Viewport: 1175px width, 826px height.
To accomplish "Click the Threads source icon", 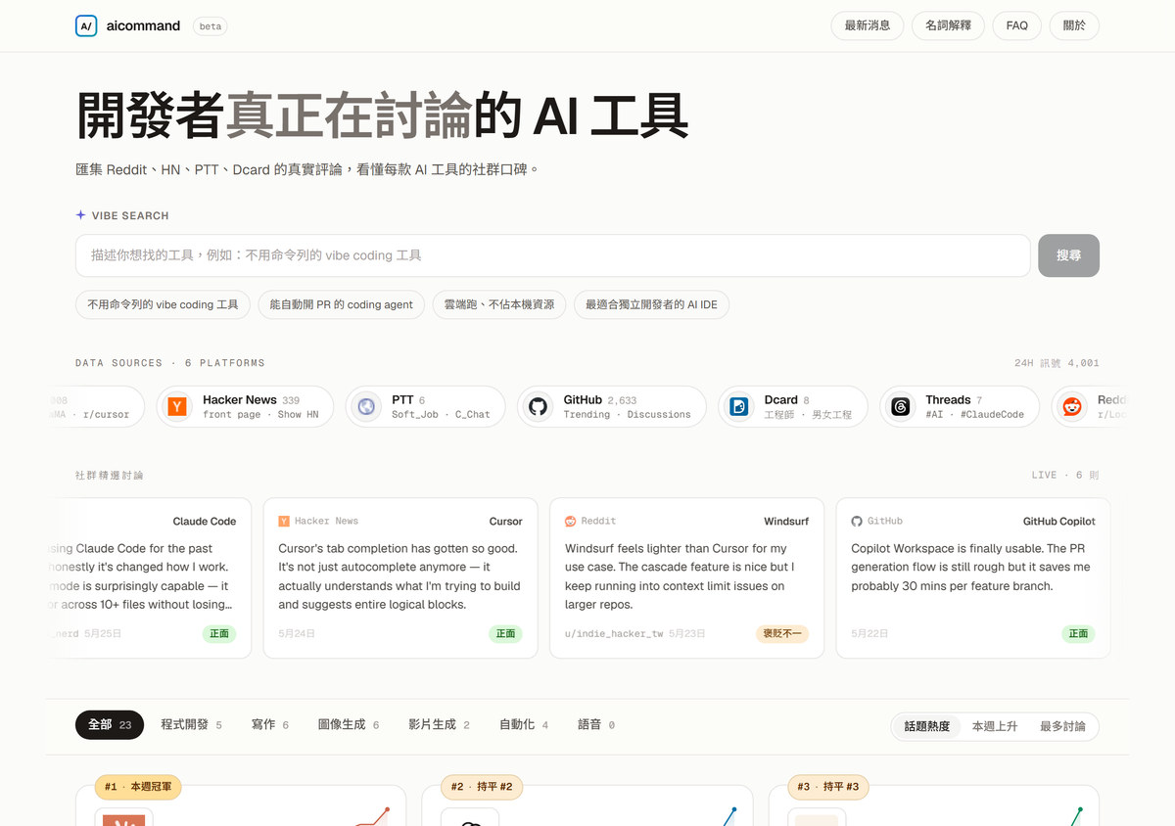I will 901,406.
